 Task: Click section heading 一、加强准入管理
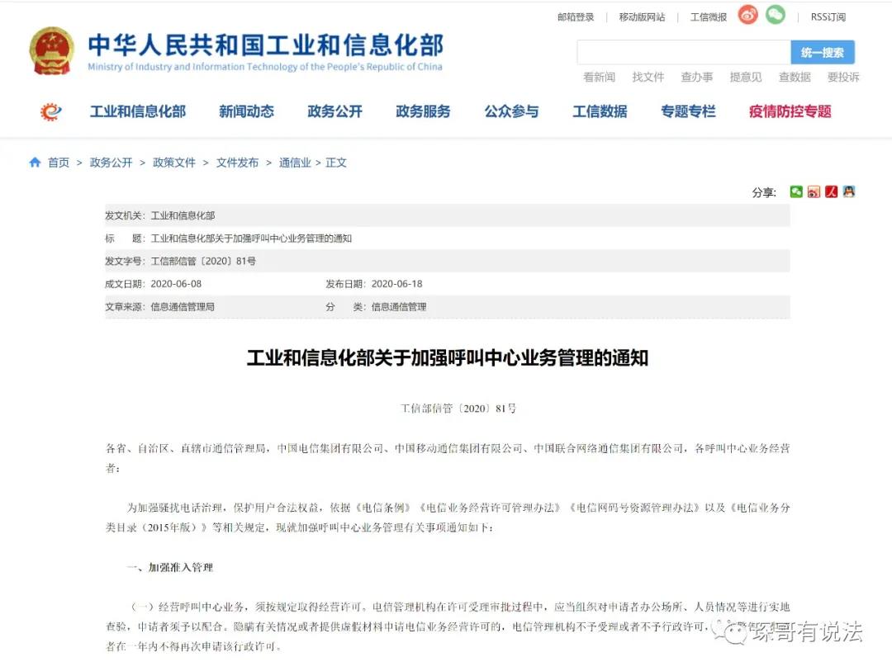[x=169, y=567]
